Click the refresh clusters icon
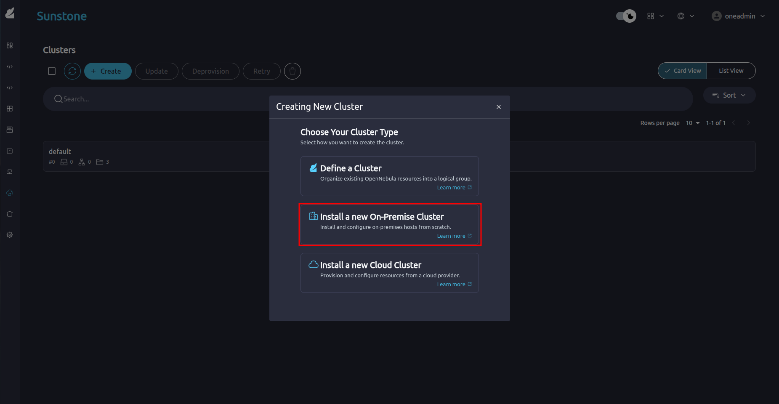779x404 pixels. click(x=72, y=71)
